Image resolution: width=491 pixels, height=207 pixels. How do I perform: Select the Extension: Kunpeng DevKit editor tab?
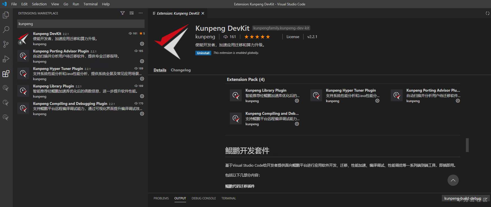178,13
